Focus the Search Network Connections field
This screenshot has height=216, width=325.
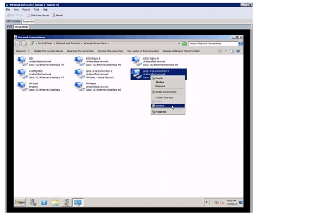pyautogui.click(x=213, y=44)
